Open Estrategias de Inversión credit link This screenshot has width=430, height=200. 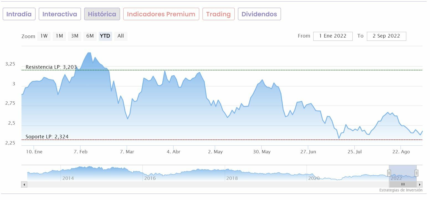coord(401,190)
